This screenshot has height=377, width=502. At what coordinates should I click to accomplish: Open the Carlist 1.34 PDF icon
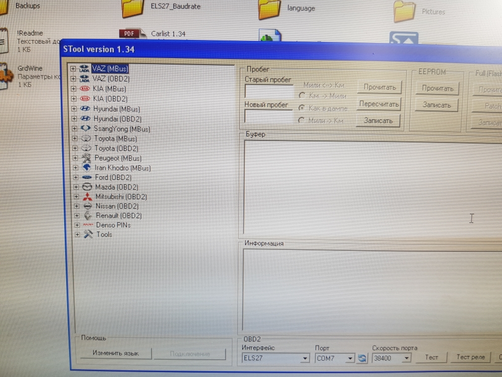(132, 33)
